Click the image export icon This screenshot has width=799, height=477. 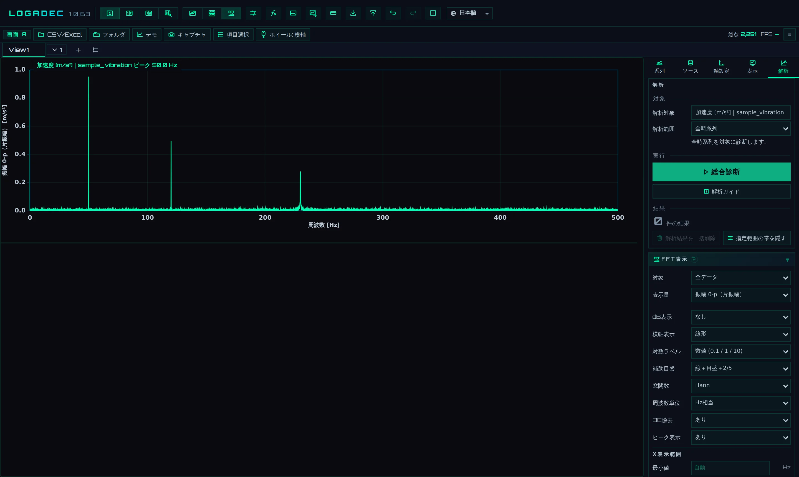click(x=293, y=13)
